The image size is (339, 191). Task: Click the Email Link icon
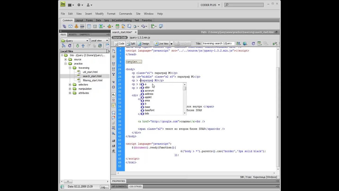(70, 26)
